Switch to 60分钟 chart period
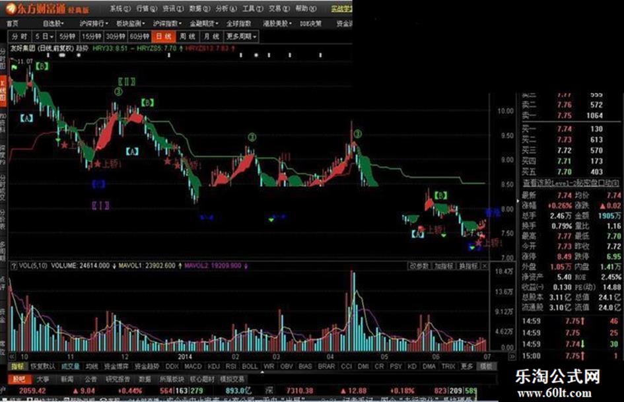The height and width of the screenshot is (402, 624). pyautogui.click(x=139, y=36)
